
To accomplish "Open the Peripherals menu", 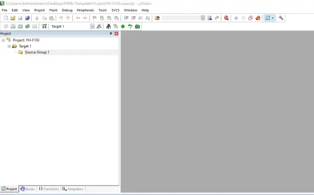I will tap(86, 10).
